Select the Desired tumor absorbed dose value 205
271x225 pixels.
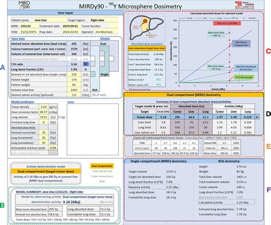pos(74,43)
